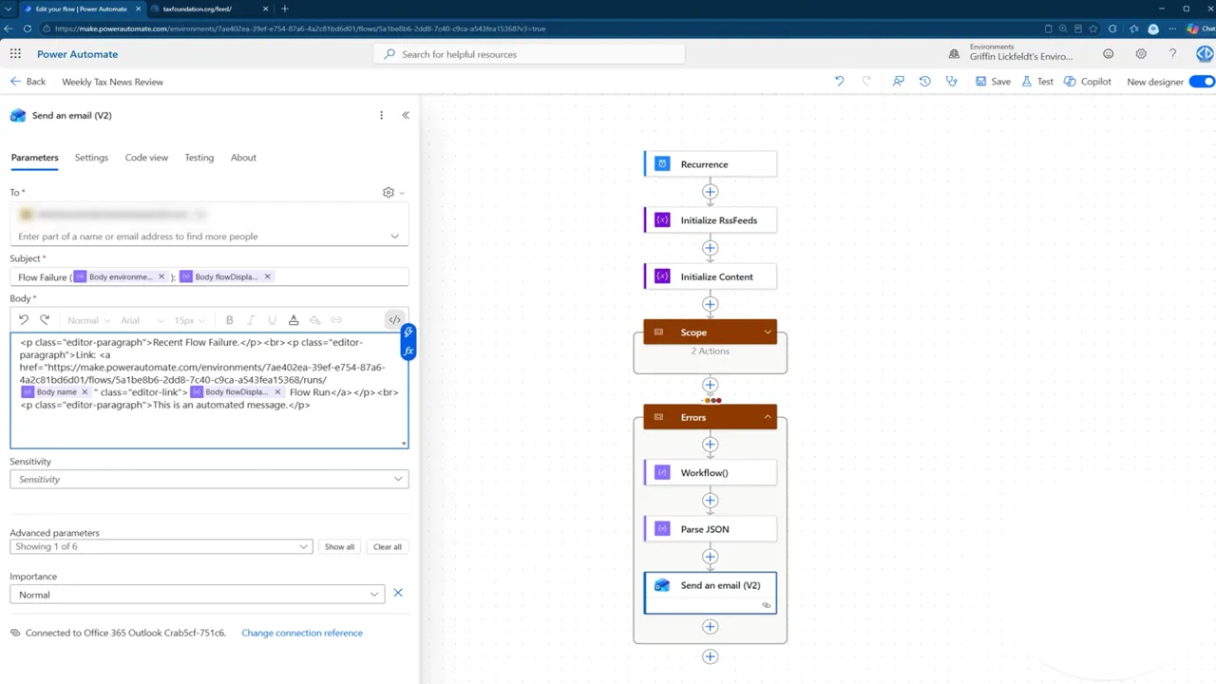Remove the Importance parameter with X

398,593
